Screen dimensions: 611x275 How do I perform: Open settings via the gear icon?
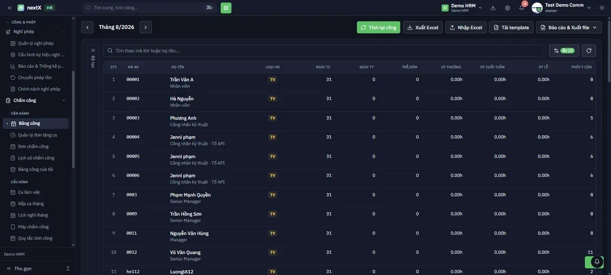tap(507, 8)
